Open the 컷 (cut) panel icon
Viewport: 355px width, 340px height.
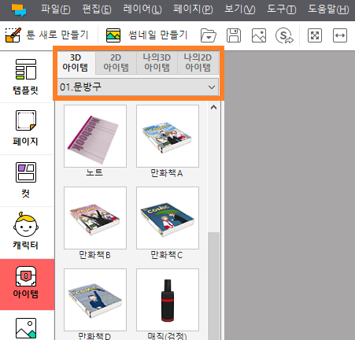[26, 180]
